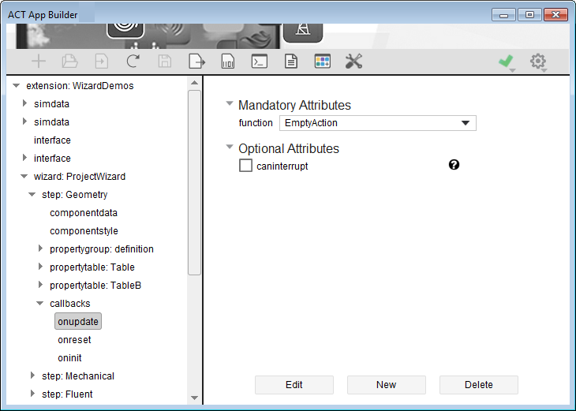Expand step: Mechanical node
This screenshot has width=576, height=411.
32,375
